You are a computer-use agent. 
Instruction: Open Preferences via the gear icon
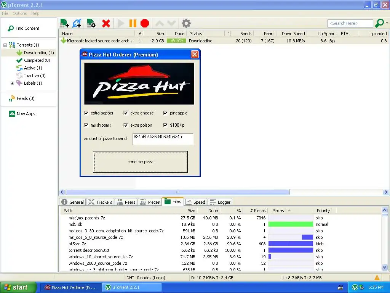coord(186,23)
